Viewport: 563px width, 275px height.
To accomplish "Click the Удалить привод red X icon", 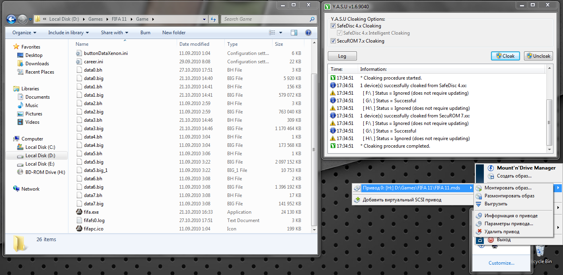I will [x=479, y=232].
